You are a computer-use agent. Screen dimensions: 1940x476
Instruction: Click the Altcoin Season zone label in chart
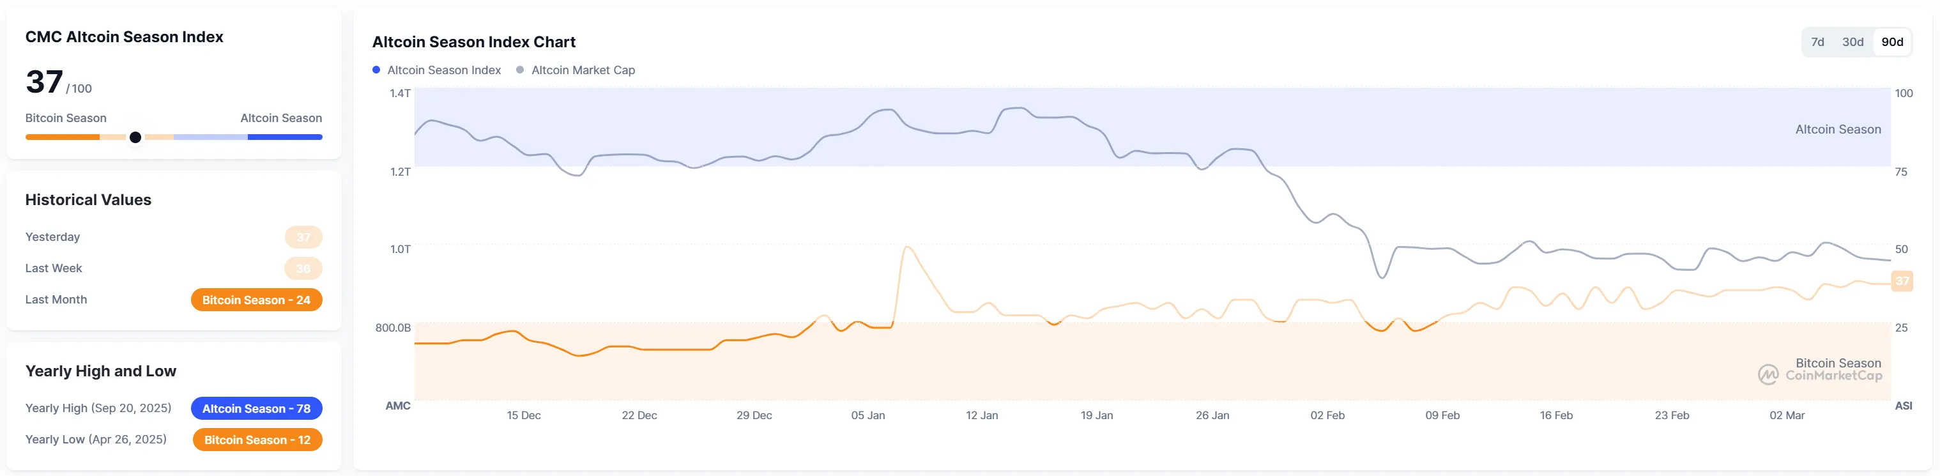pyautogui.click(x=1838, y=130)
